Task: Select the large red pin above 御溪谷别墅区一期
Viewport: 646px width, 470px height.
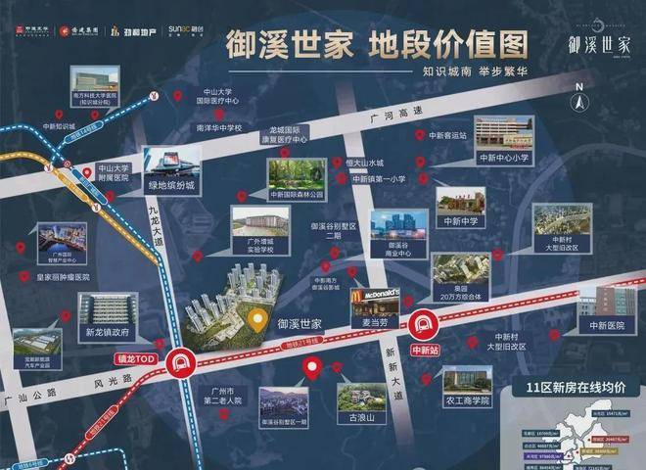Action: [x=312, y=368]
